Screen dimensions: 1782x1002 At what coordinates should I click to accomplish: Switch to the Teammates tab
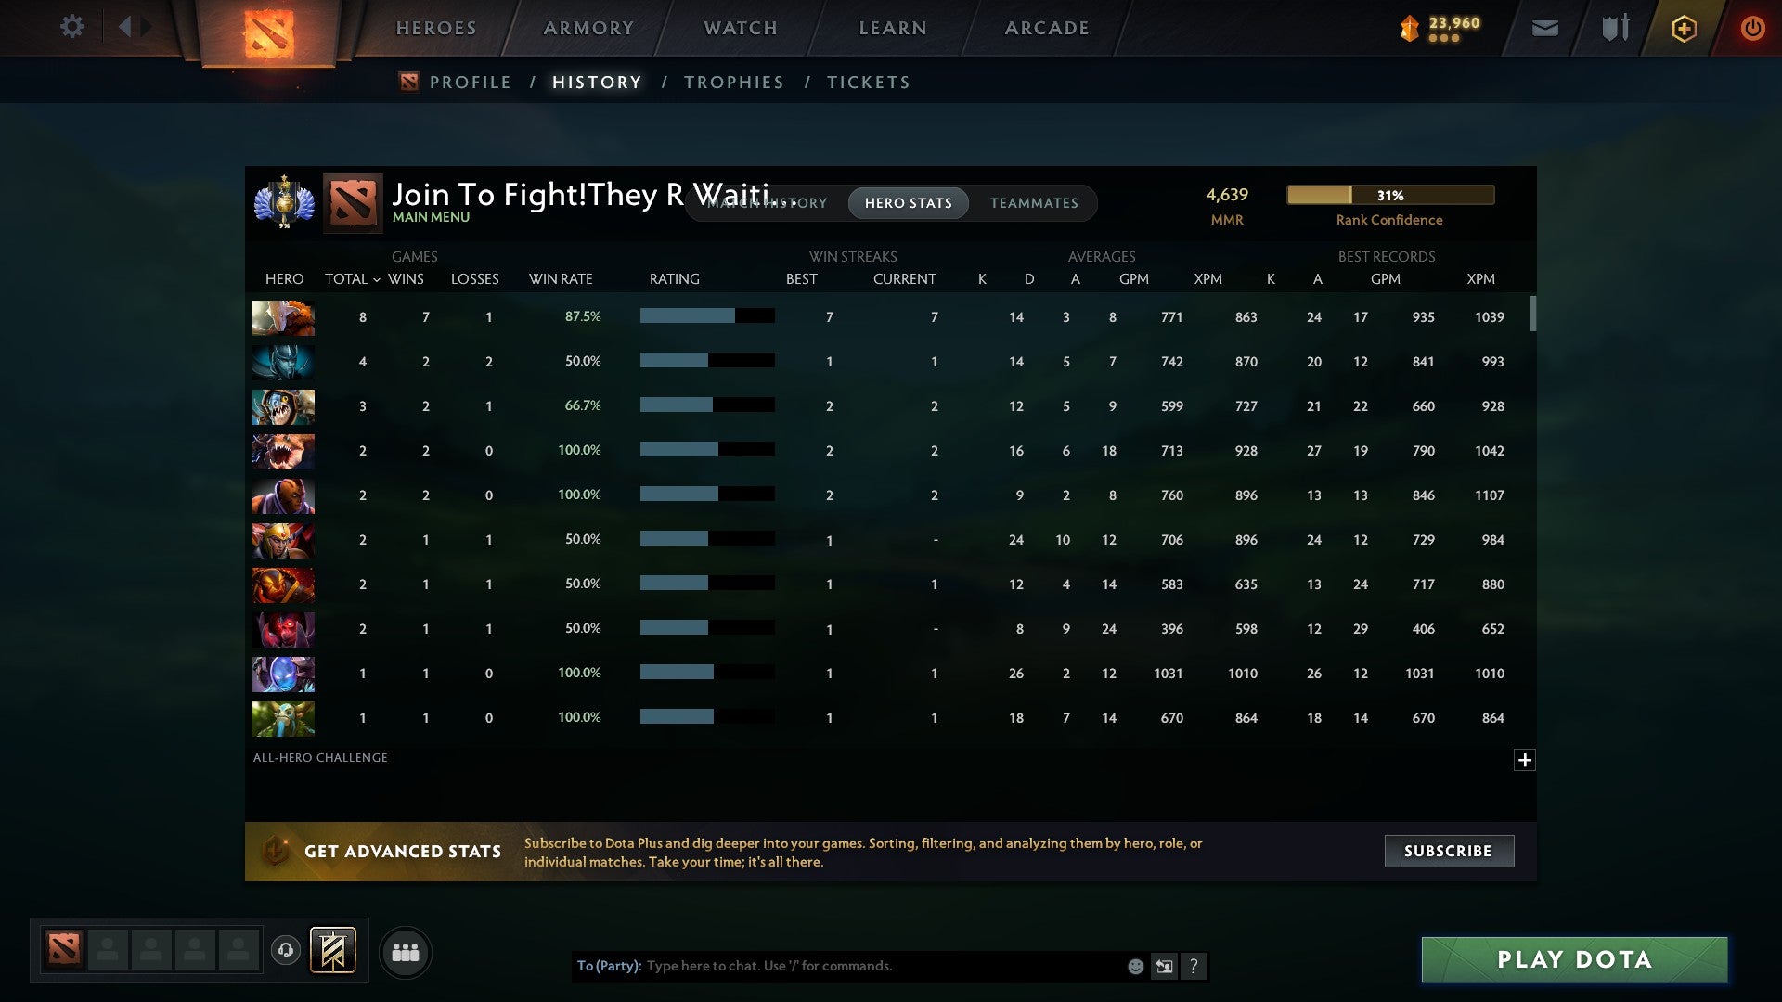[x=1034, y=203]
